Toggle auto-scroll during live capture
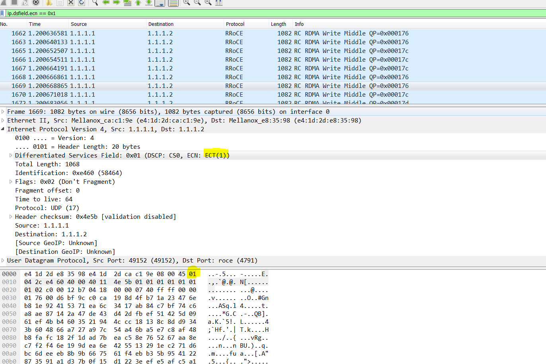The image size is (546, 364). click(x=160, y=2)
